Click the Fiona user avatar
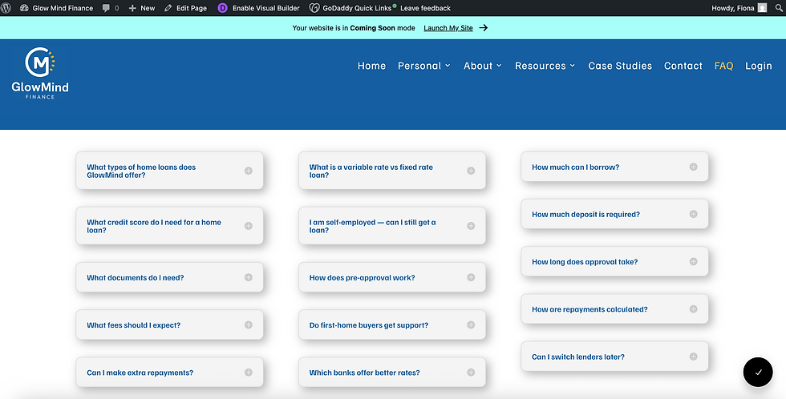 tap(763, 8)
